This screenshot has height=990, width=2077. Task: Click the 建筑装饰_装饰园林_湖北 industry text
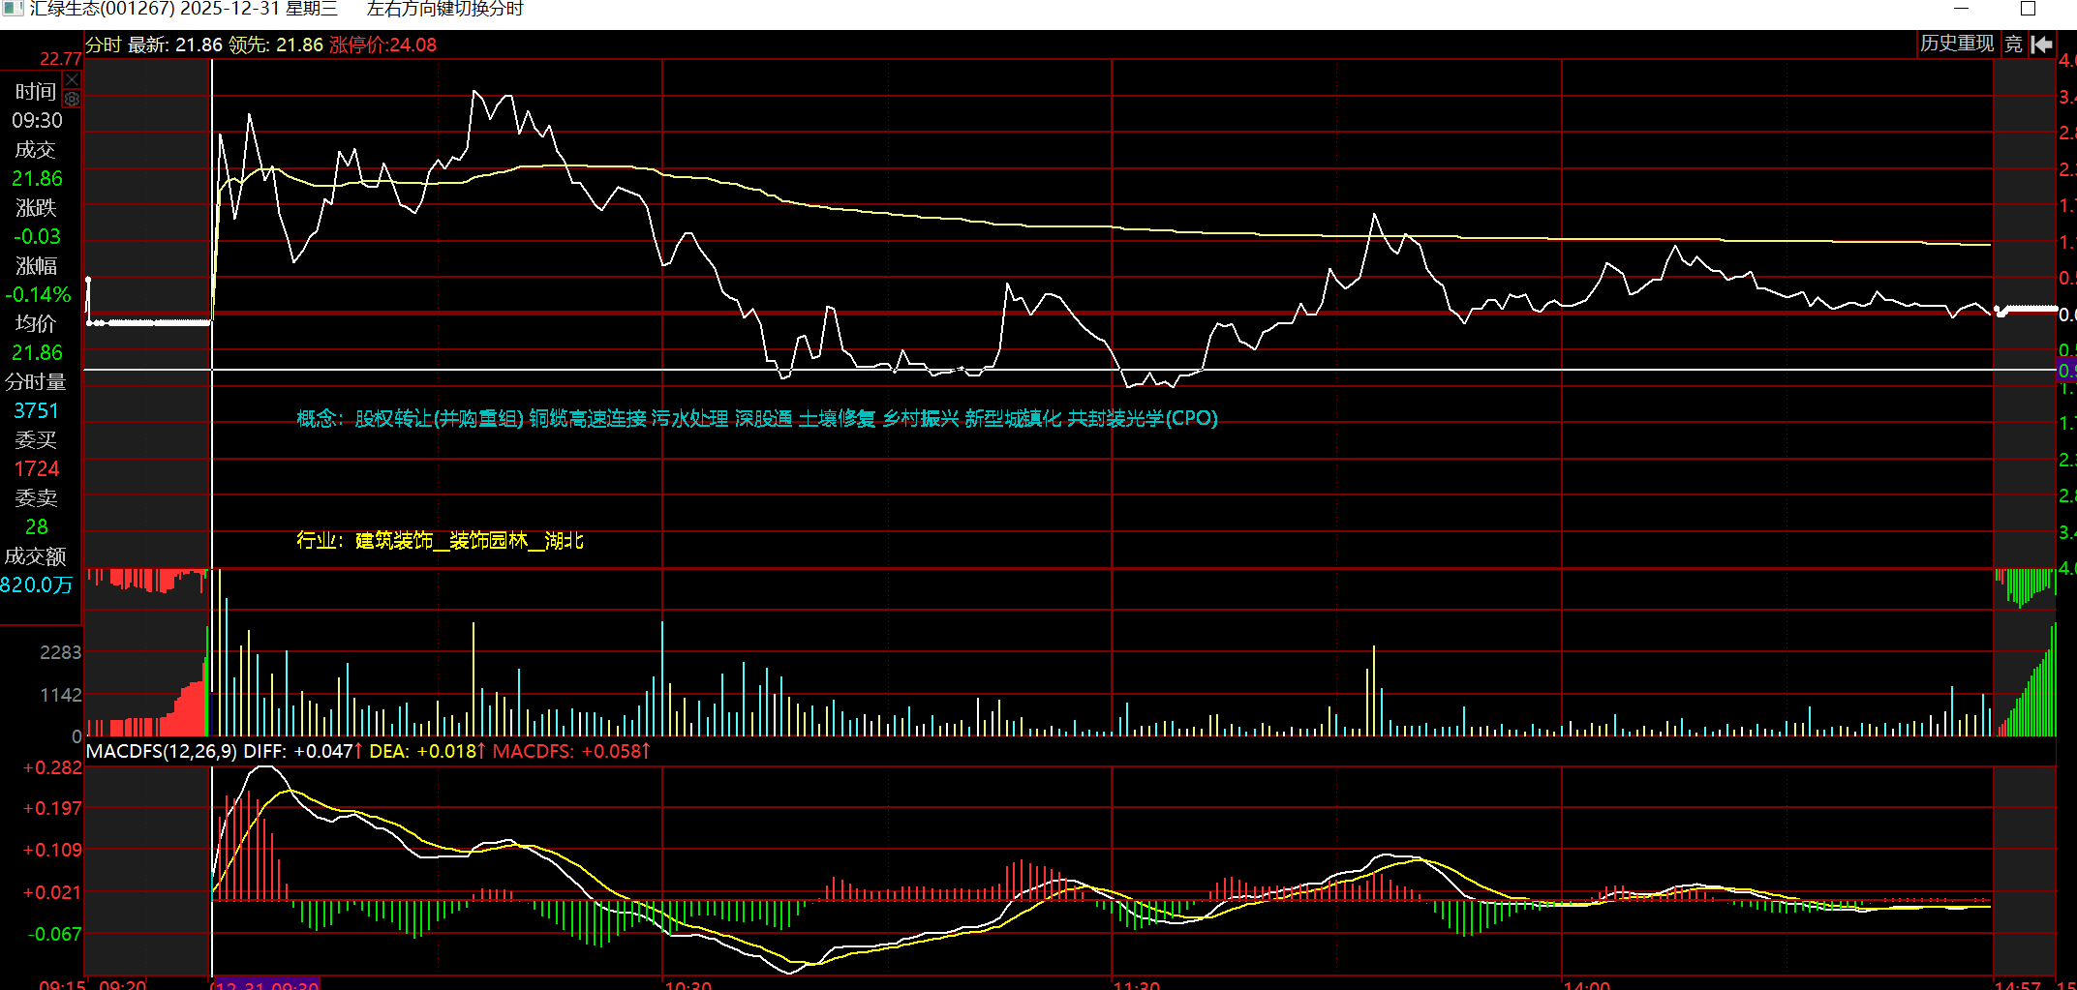[x=470, y=541]
